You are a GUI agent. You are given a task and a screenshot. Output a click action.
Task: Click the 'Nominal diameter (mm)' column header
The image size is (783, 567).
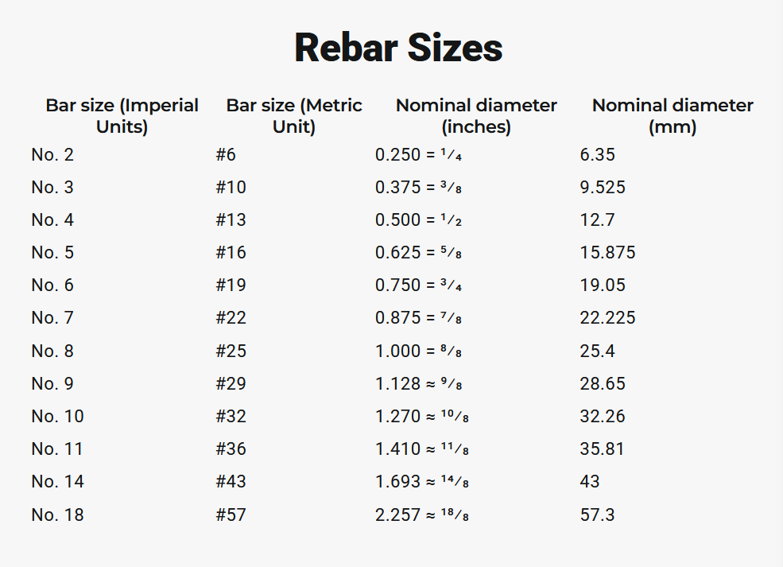(673, 116)
